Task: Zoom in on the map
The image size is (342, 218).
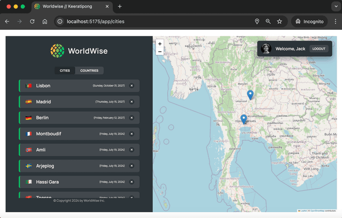Action: click(x=160, y=44)
